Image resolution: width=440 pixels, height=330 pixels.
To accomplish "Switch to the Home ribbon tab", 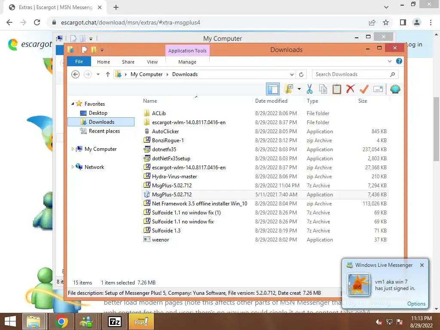I will coord(104,62).
